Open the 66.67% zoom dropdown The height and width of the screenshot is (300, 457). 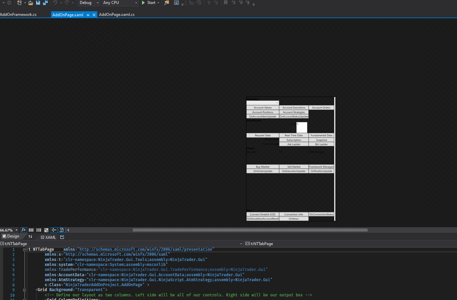16,230
